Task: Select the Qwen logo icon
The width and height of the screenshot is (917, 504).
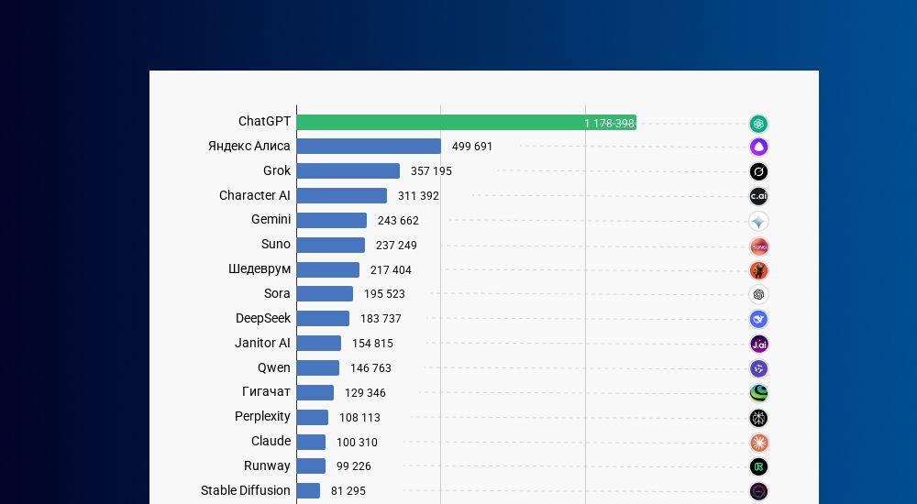Action: [x=758, y=368]
